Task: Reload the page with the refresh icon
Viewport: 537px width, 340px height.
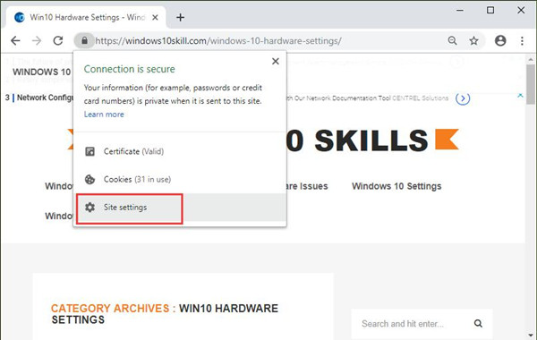Action: click(58, 41)
